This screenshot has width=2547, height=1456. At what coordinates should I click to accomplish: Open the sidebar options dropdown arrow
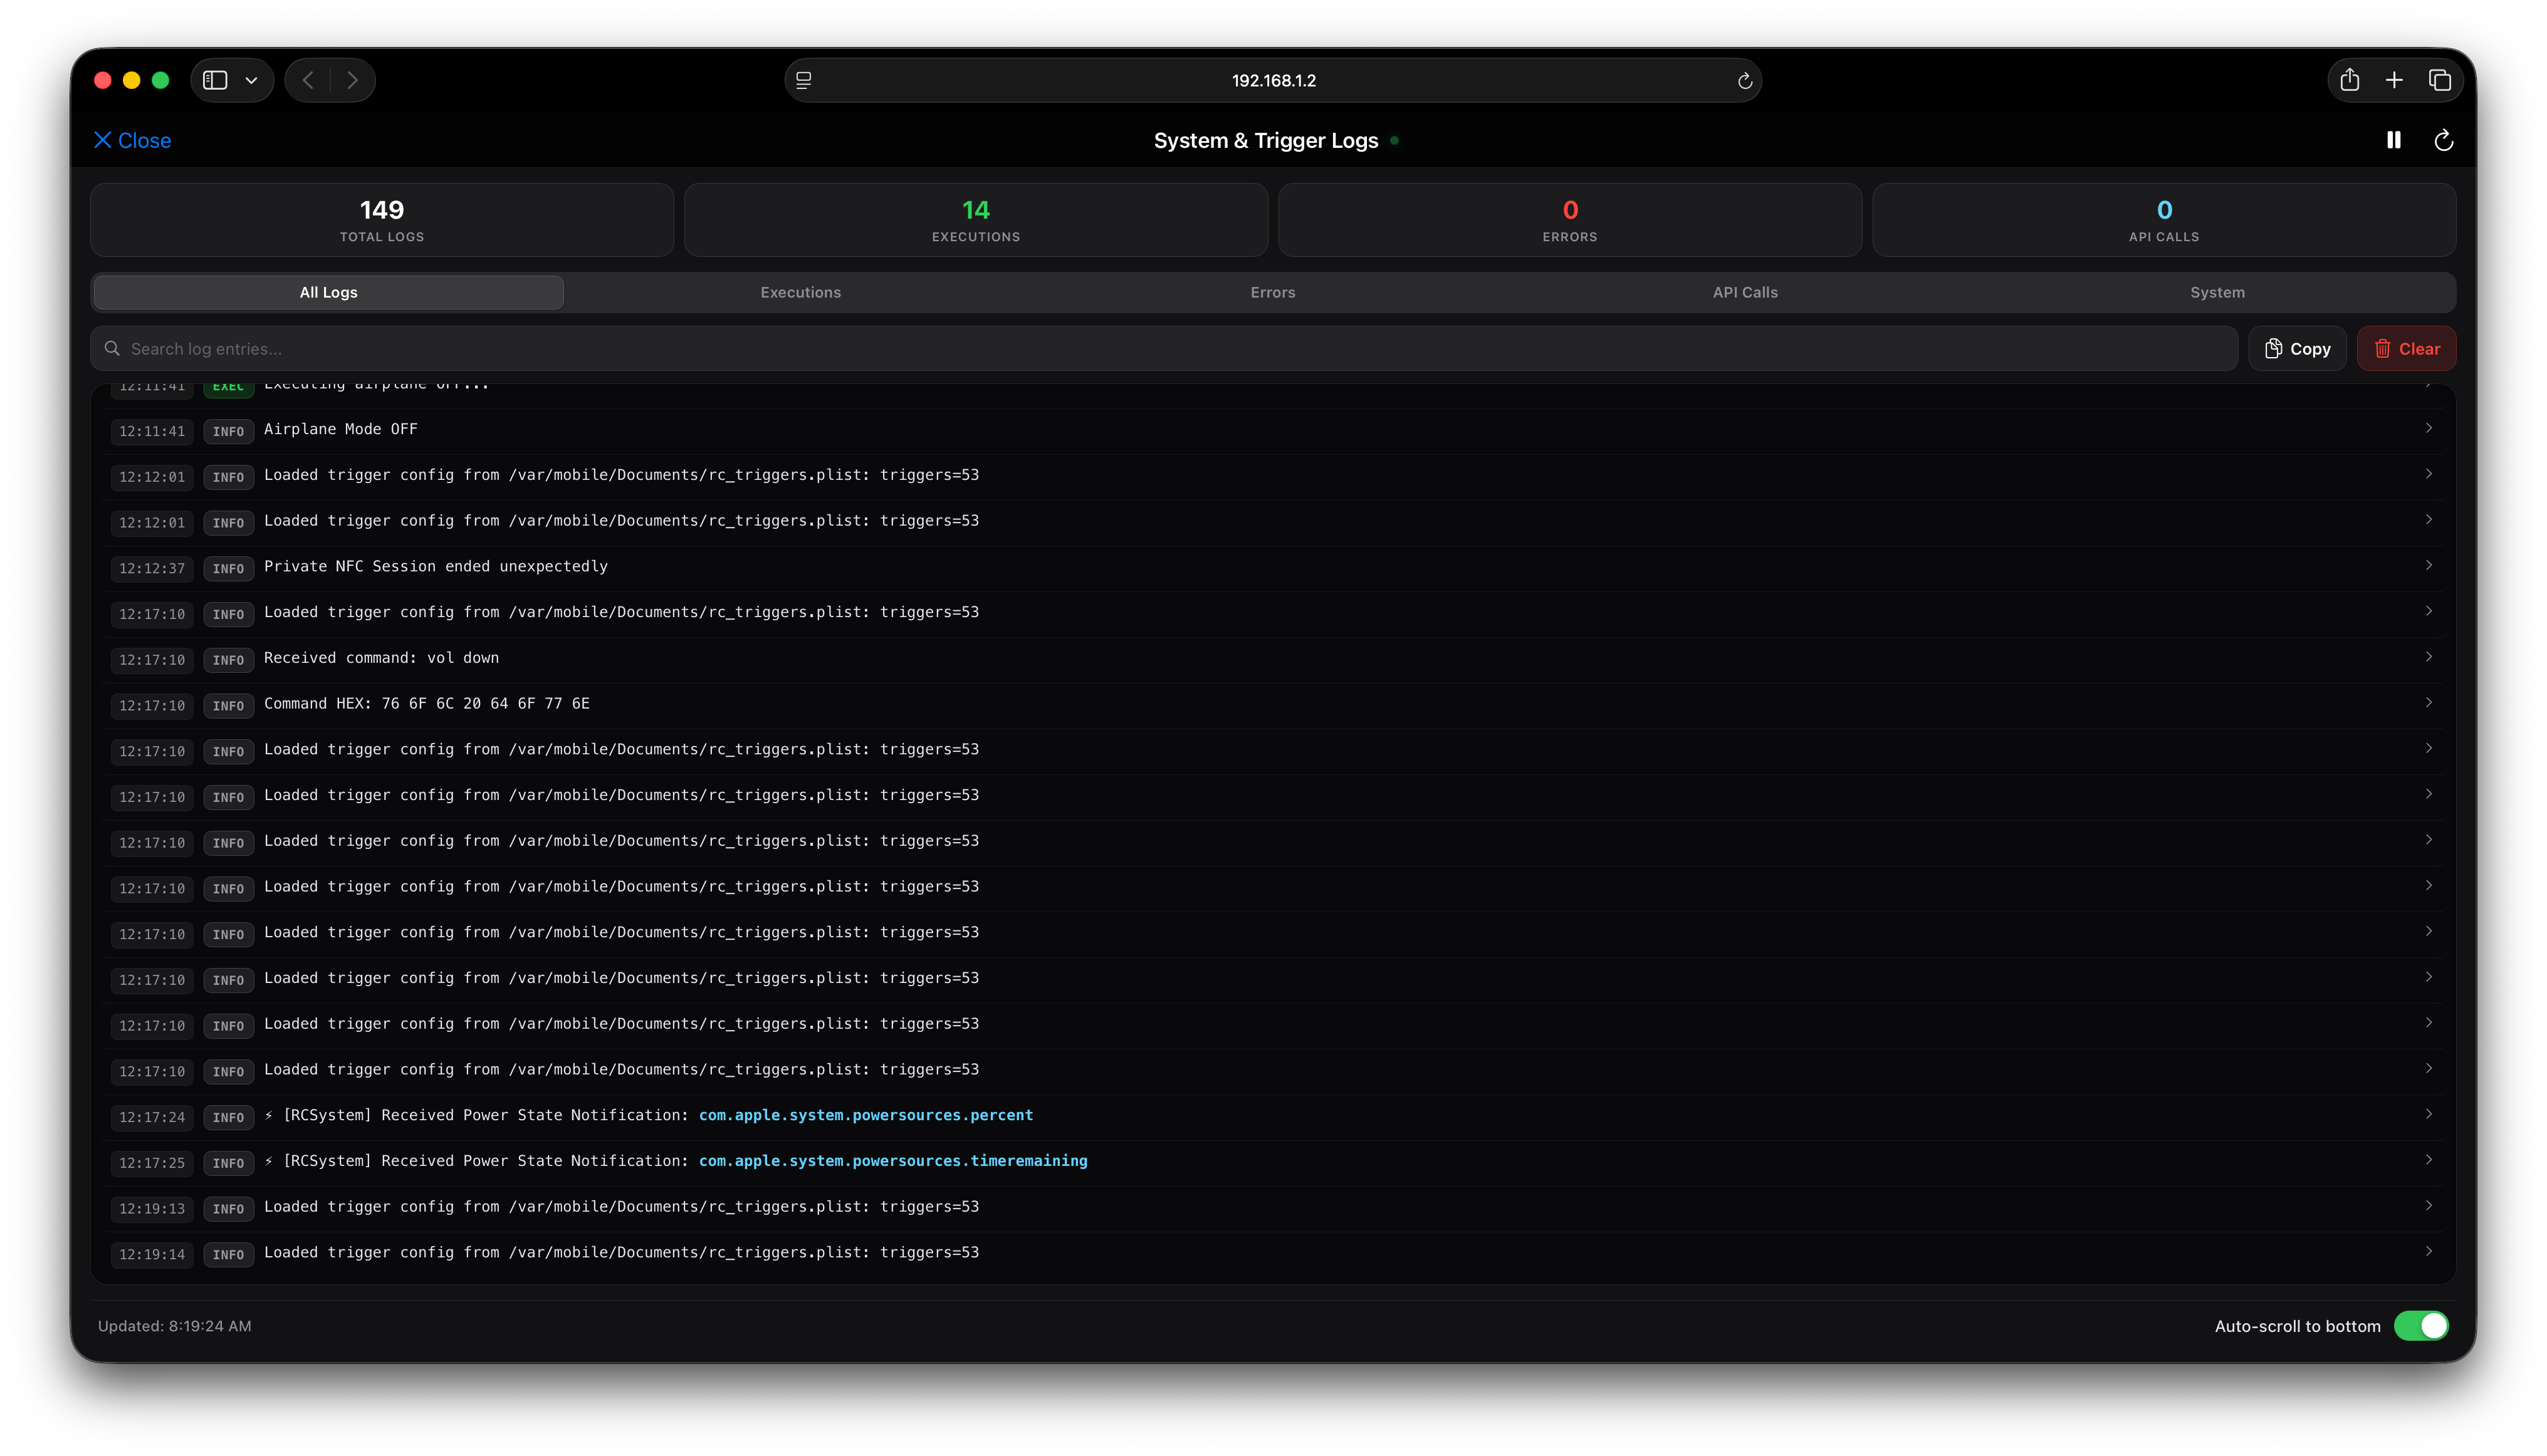251,80
